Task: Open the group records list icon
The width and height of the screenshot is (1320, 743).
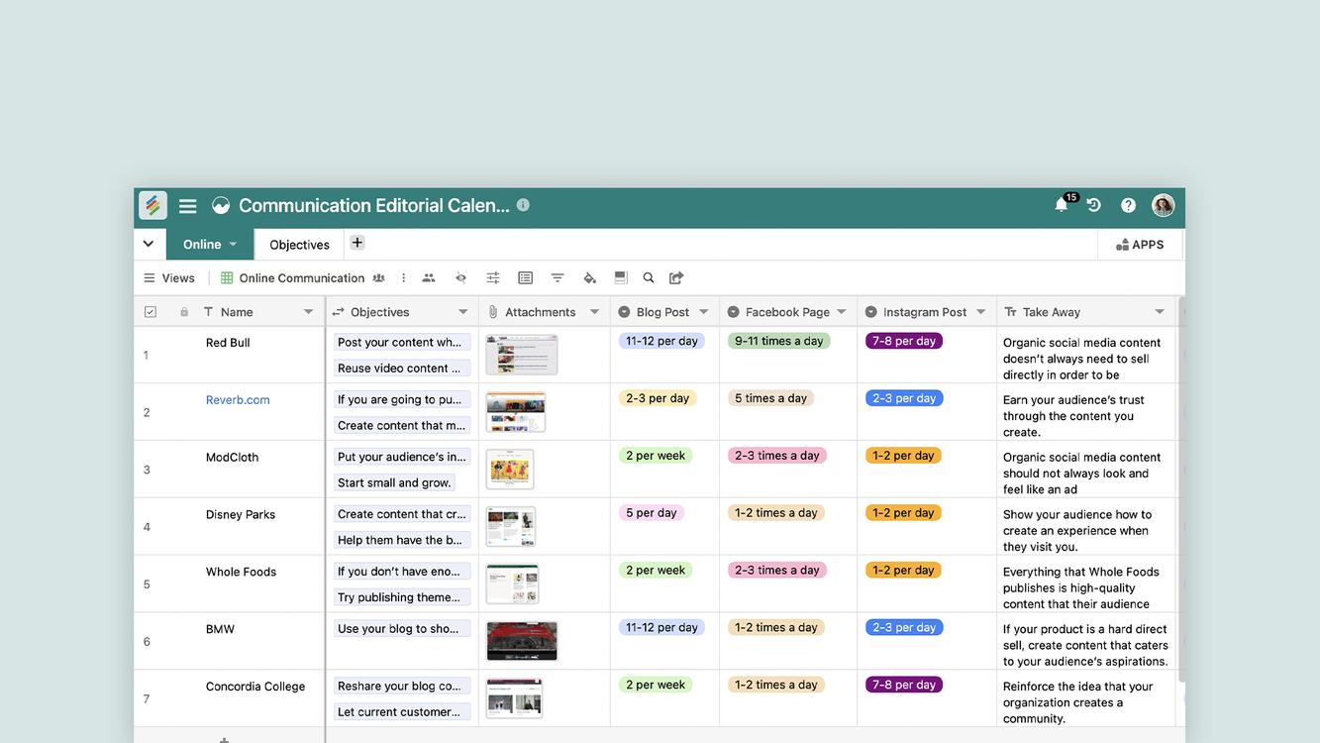Action: 525,278
